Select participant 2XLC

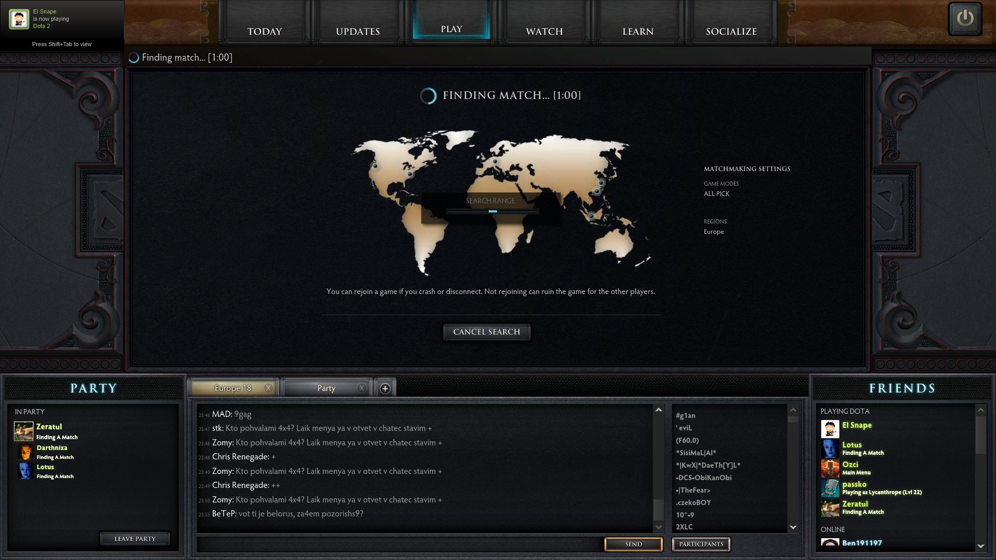684,527
